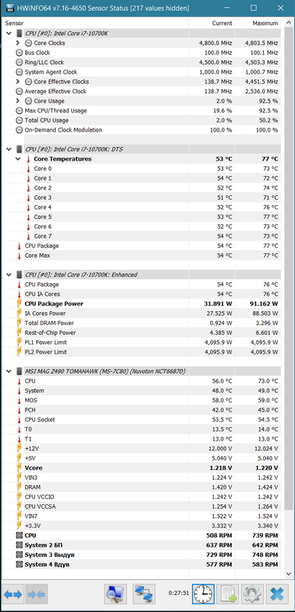295x612 pixels.
Task: Collapse the MSI MAG Z490 TOMAHAWK section
Action: click(x=9, y=371)
